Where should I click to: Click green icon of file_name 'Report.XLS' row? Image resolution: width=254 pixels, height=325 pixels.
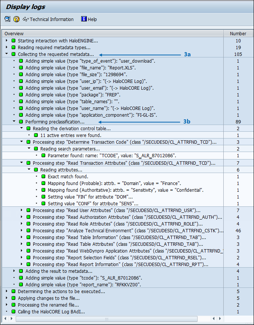21,68
